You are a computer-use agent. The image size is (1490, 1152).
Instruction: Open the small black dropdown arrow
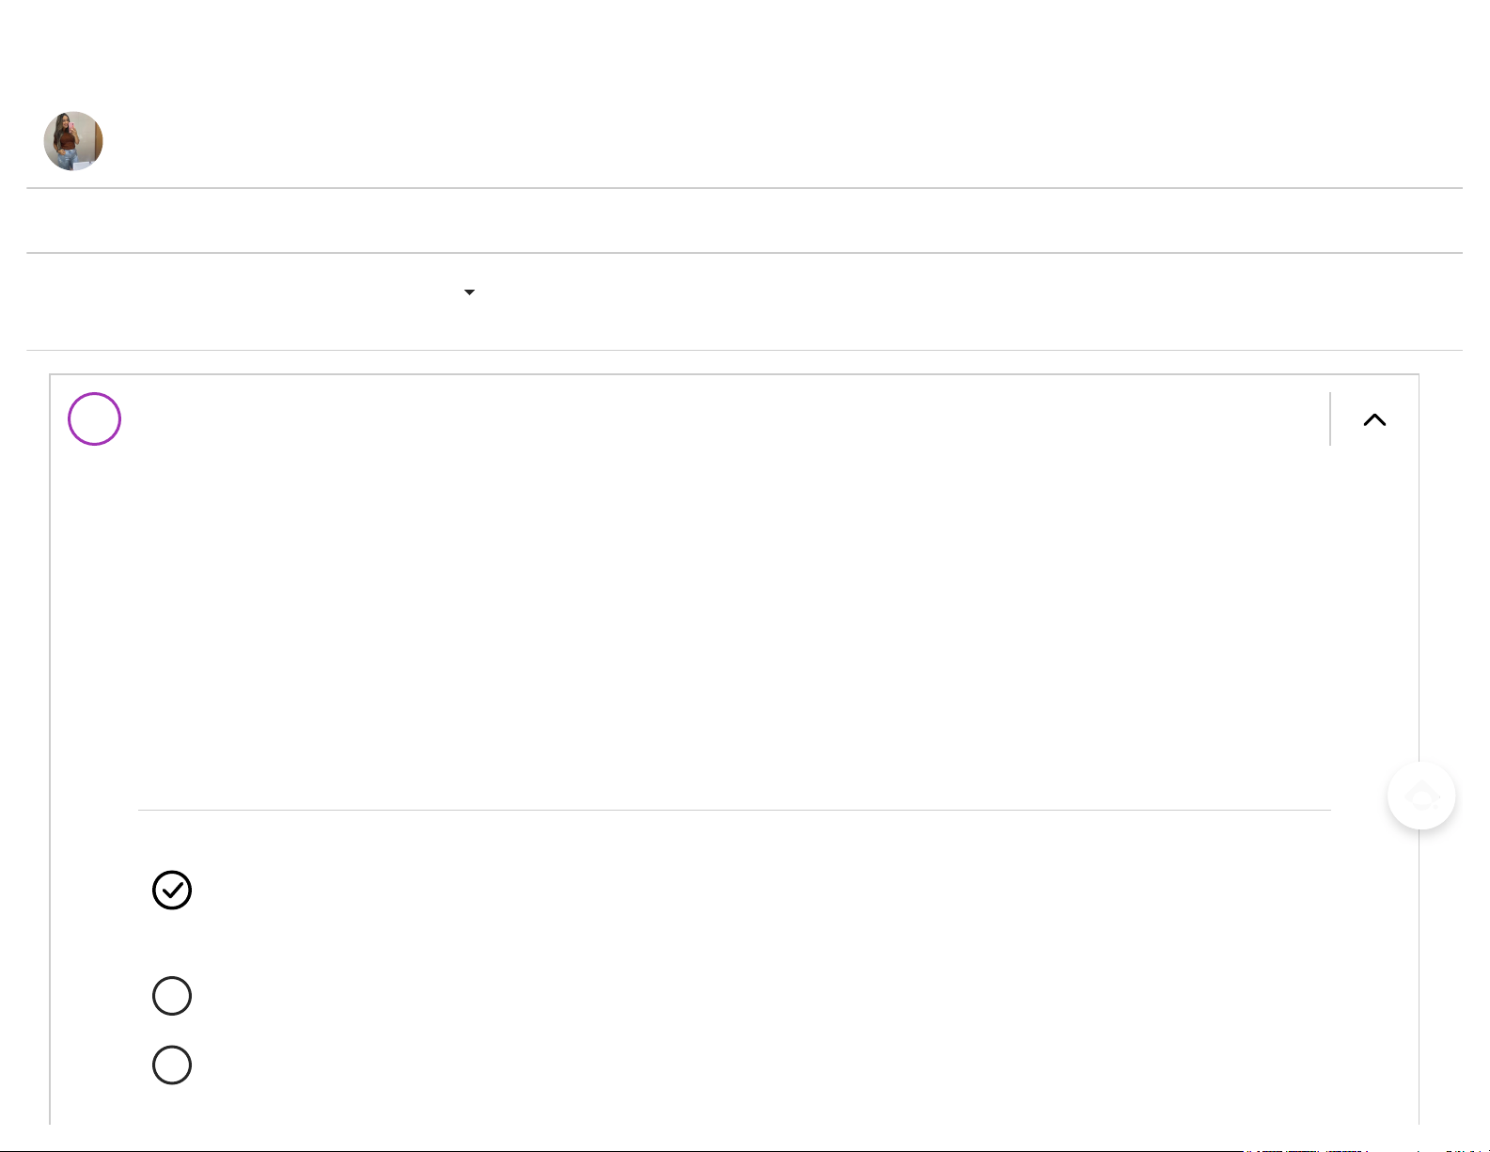(x=469, y=292)
